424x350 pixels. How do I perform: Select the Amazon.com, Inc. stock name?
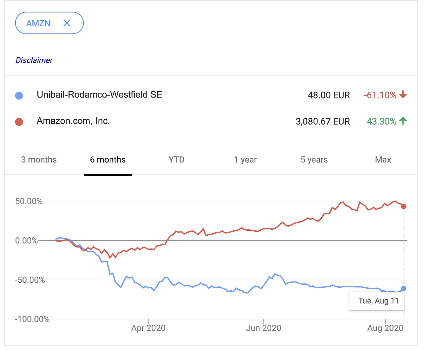click(73, 121)
